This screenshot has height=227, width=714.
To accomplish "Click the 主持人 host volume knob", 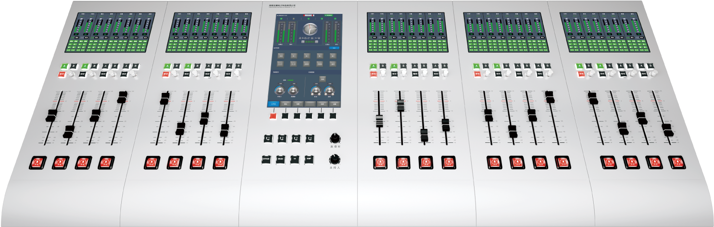I will 334,159.
